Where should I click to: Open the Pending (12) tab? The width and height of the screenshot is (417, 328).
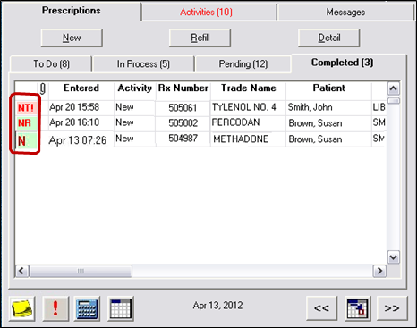[243, 63]
